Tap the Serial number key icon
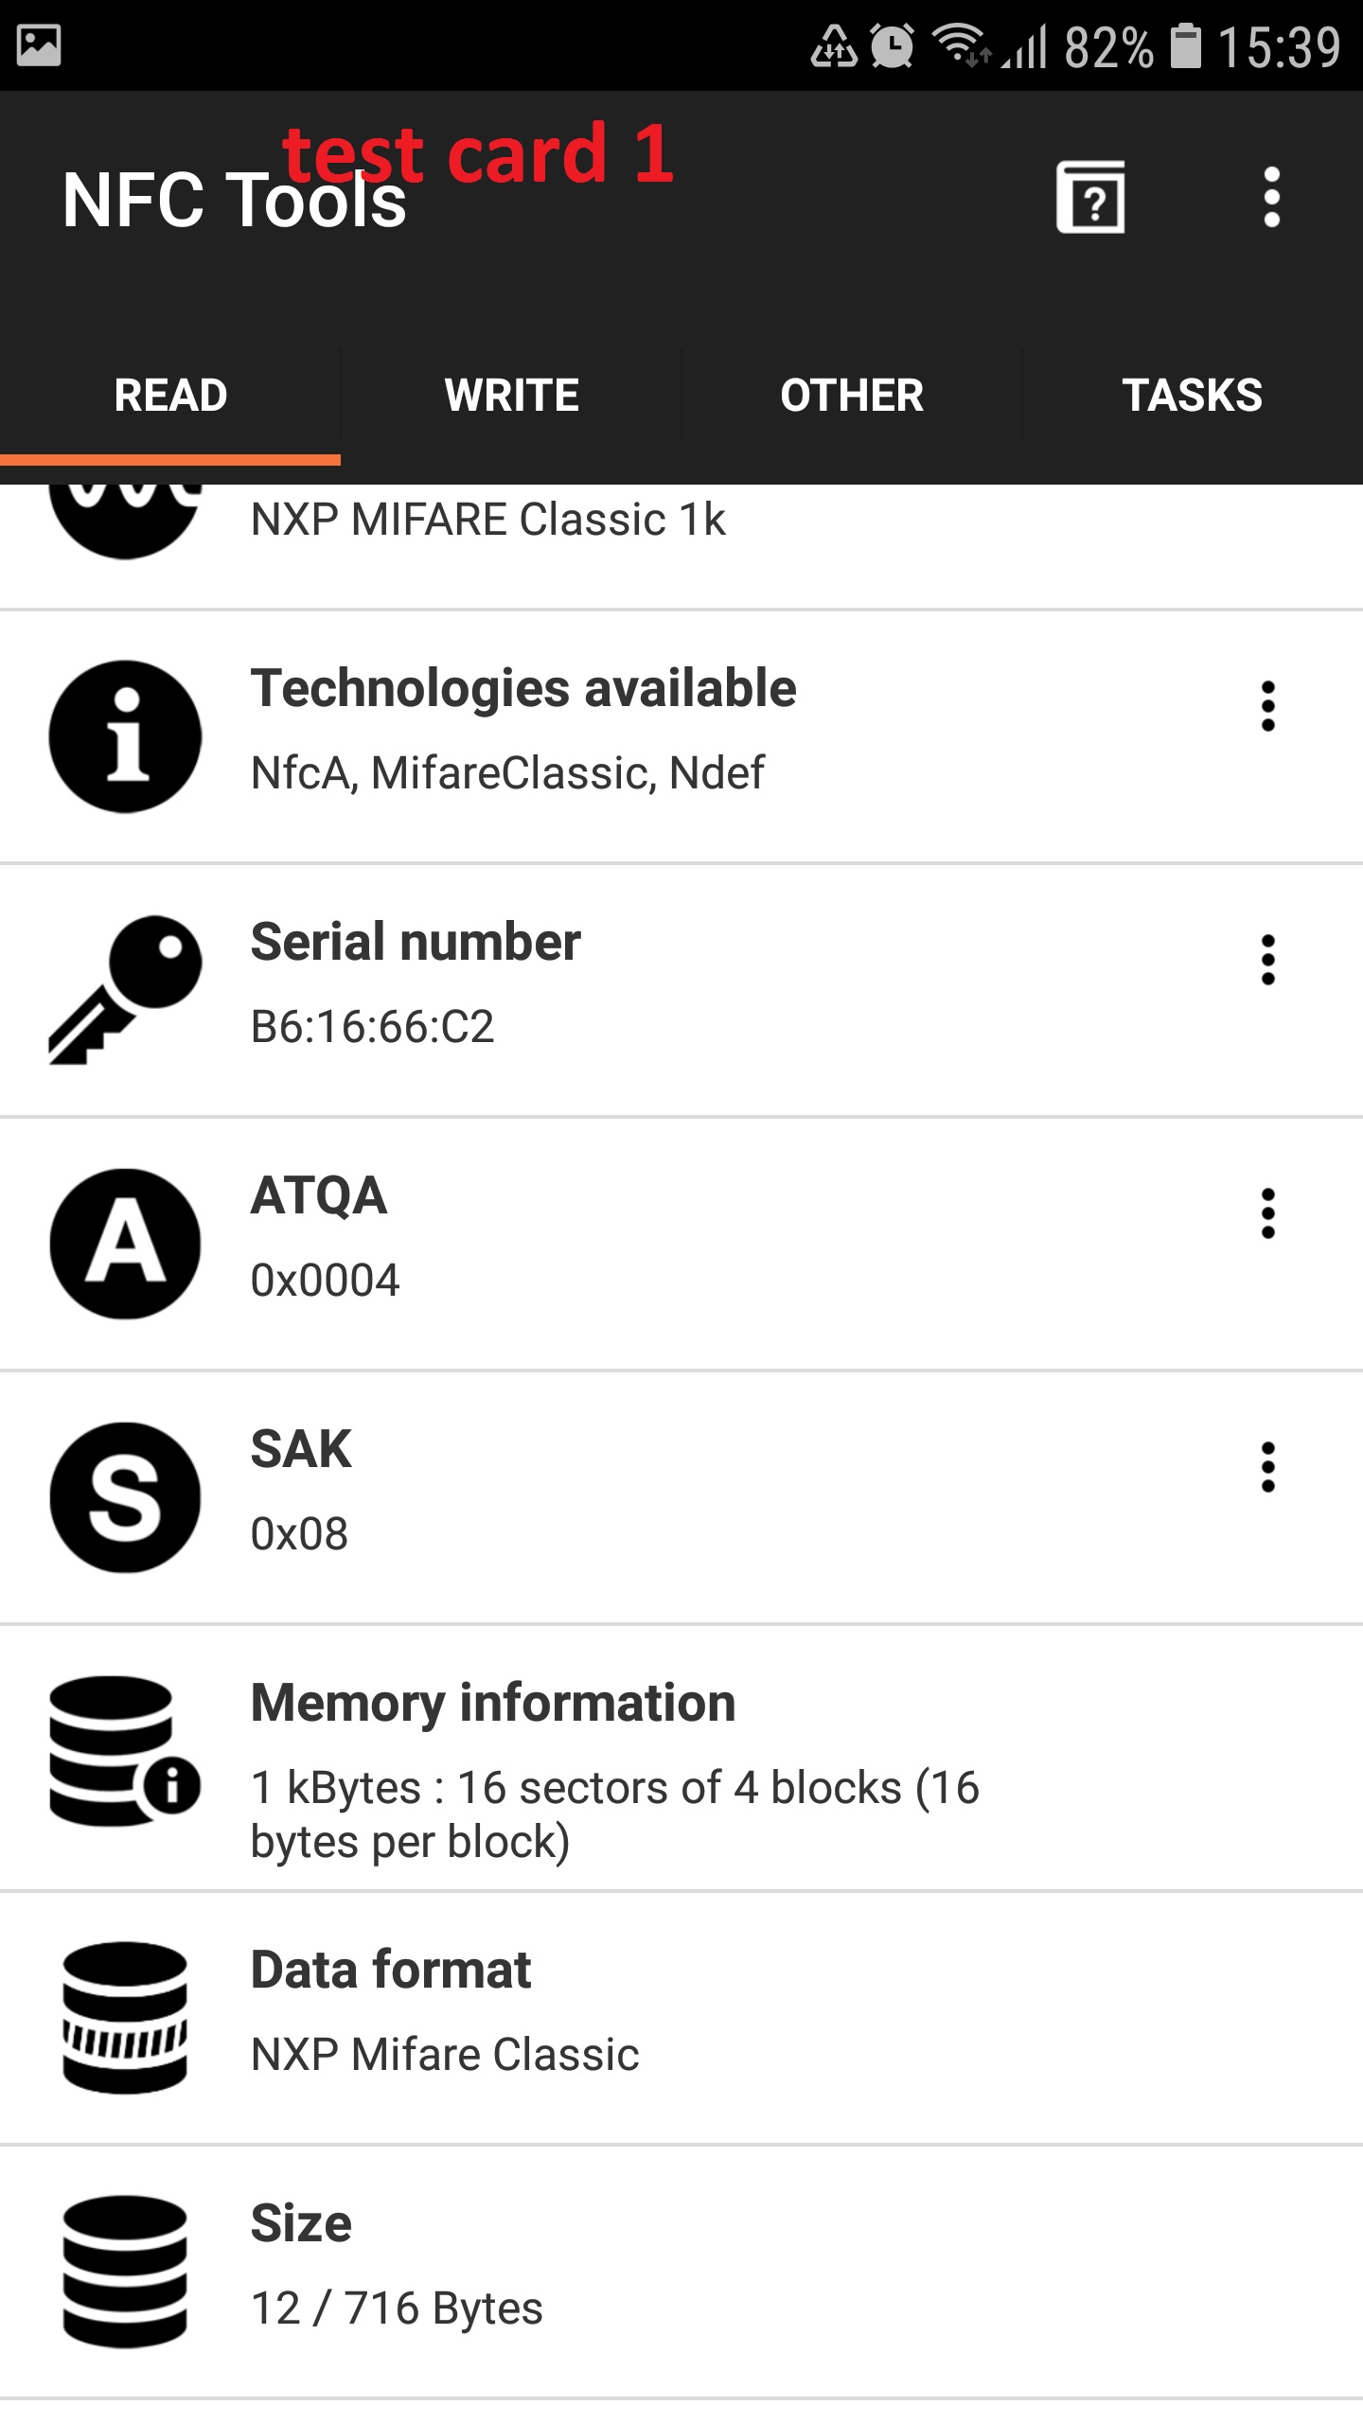Viewport: 1363px width, 2423px height. coord(125,989)
